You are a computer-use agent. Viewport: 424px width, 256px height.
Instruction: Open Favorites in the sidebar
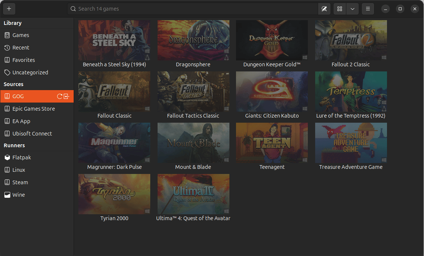37,60
